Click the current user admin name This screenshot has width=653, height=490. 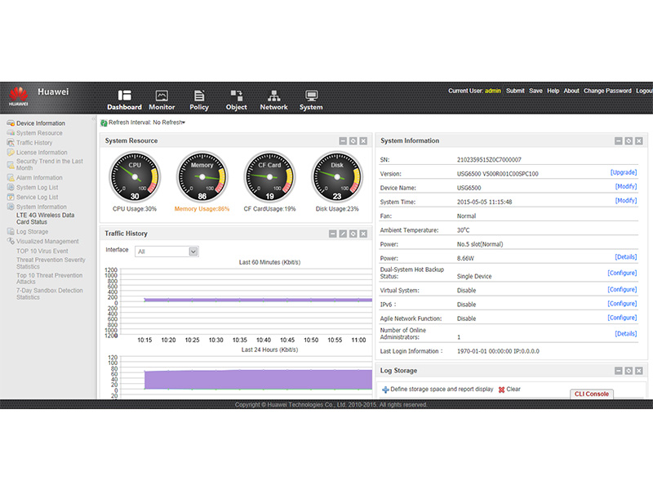[493, 91]
